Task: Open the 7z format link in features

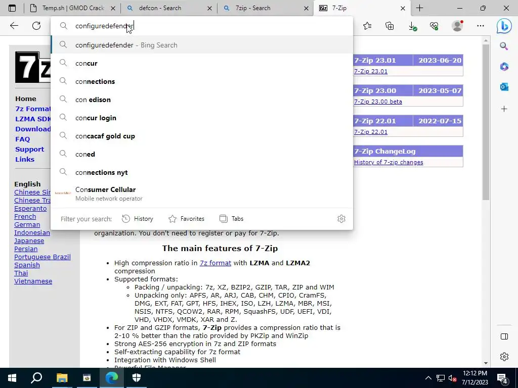Action: (215, 263)
